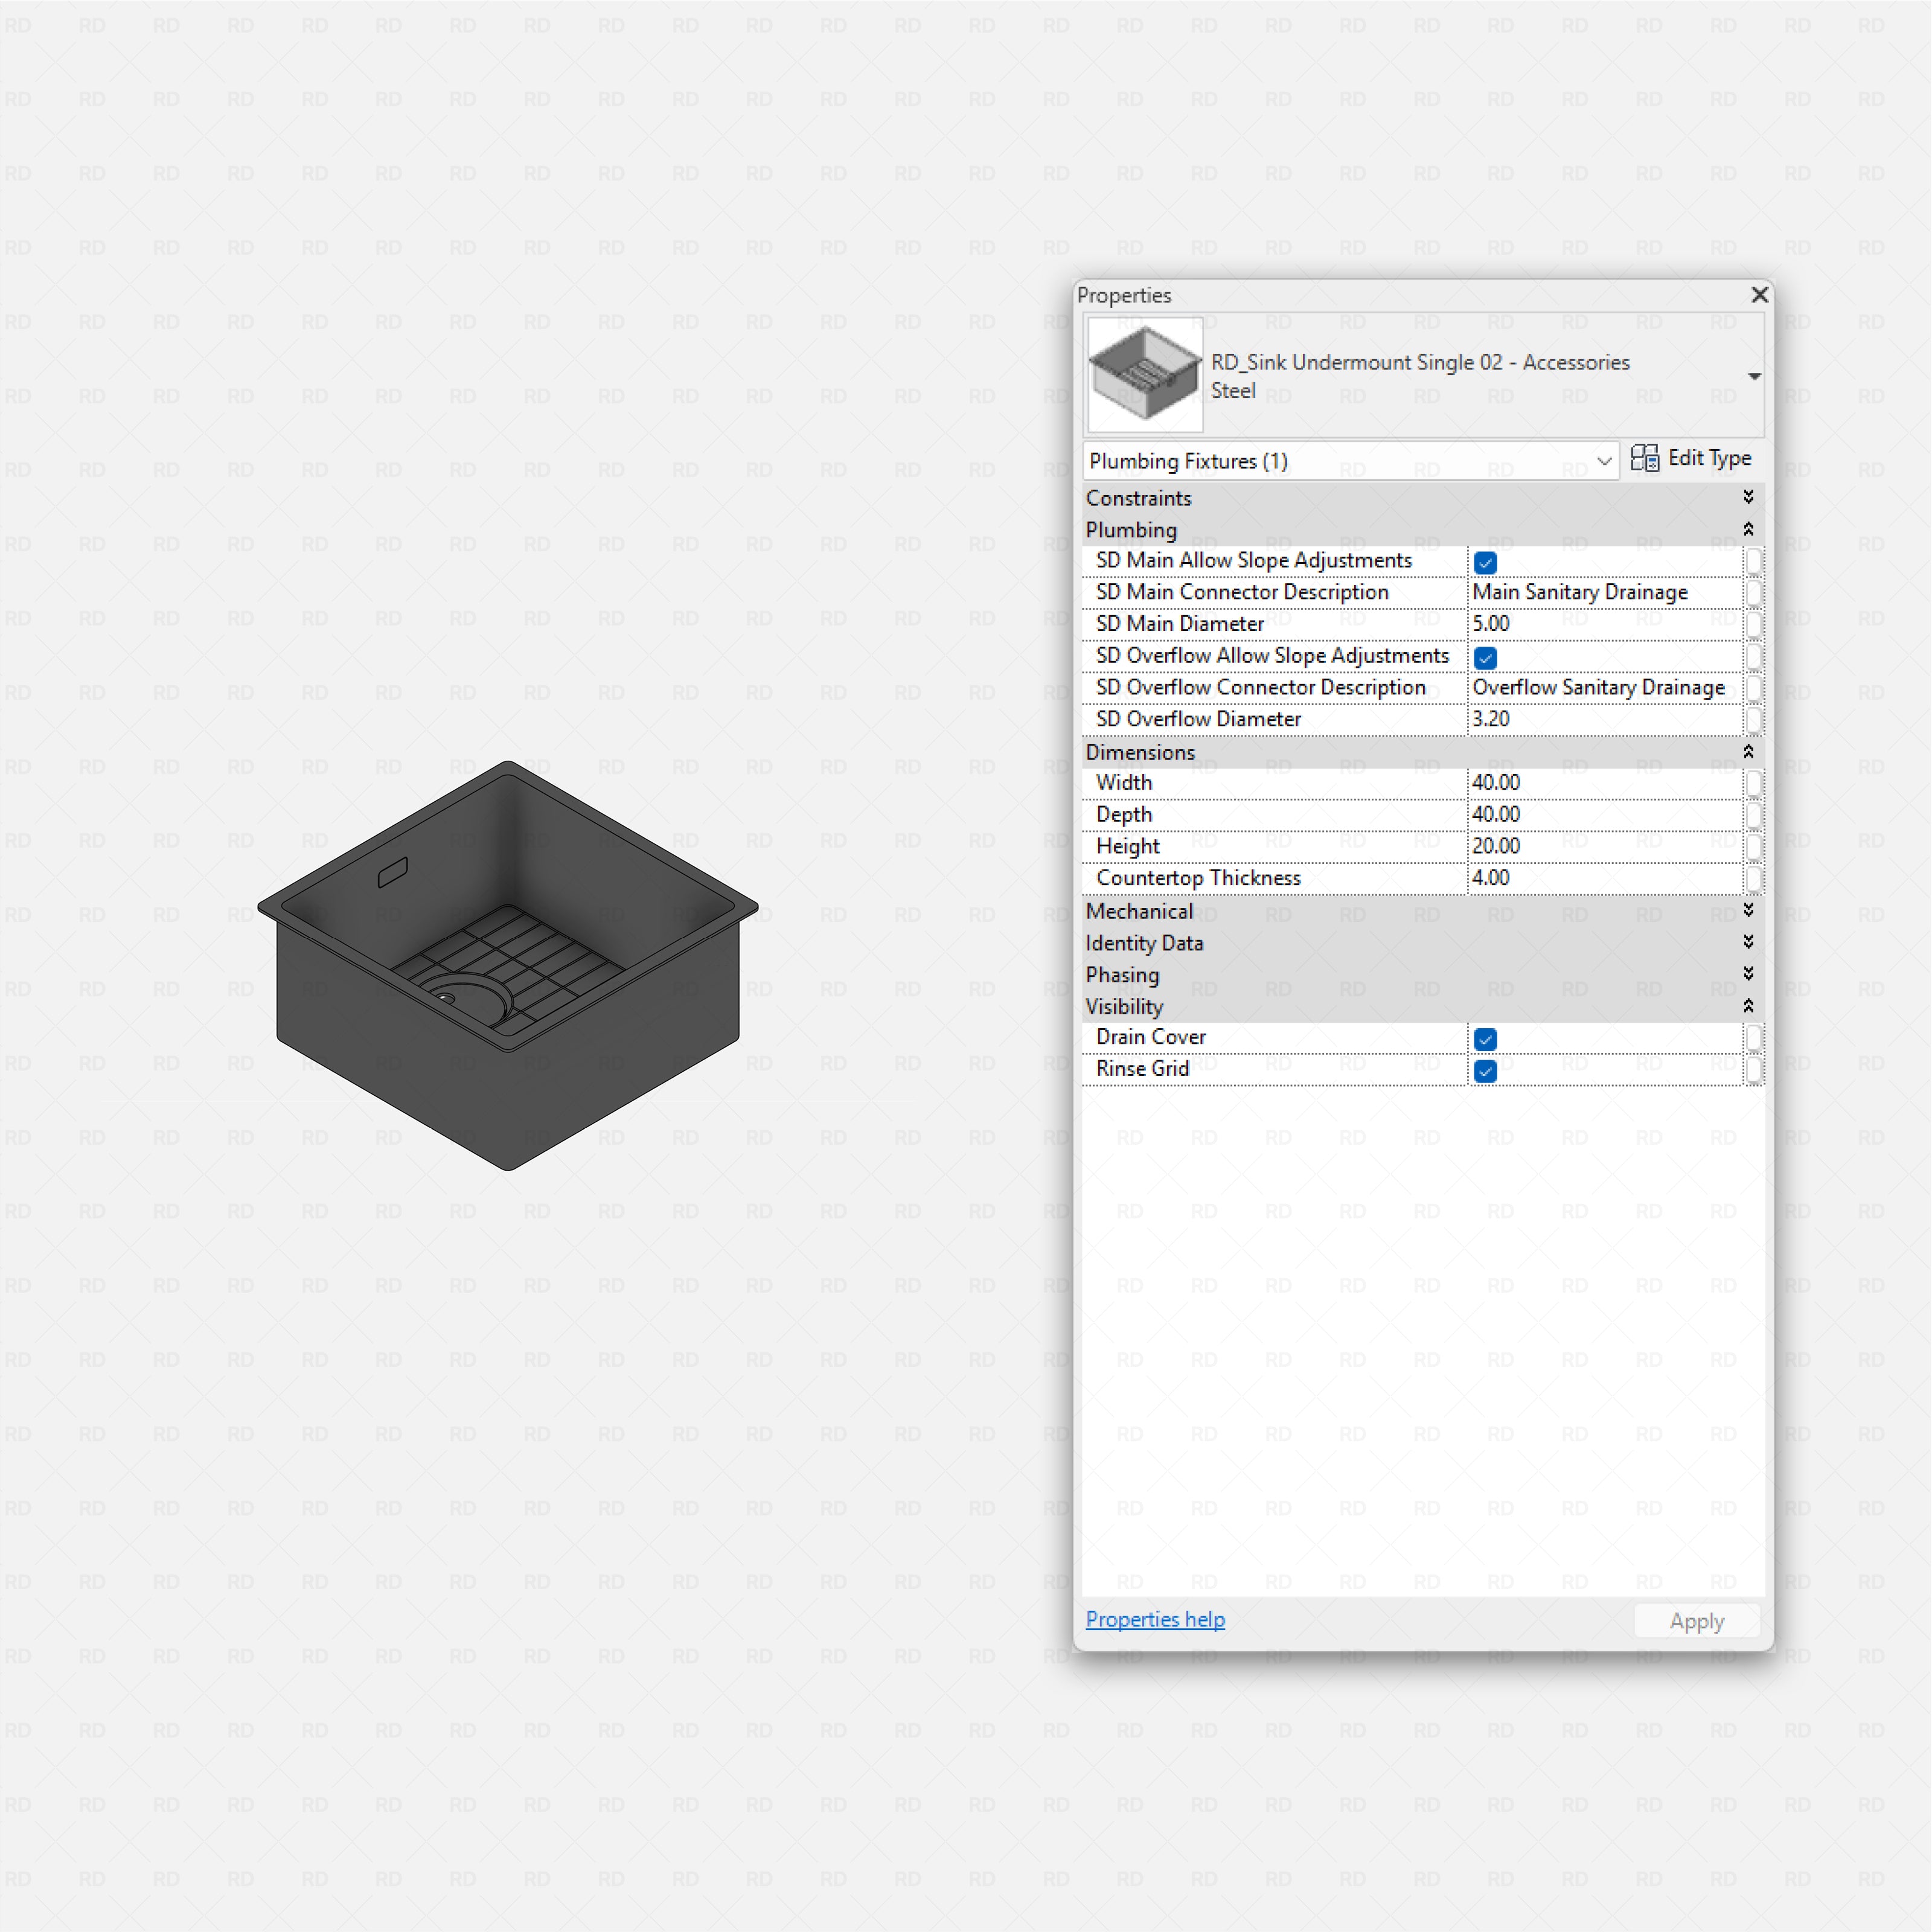Viewport: 1932px width, 1932px height.
Task: Open the Properties help link
Action: pos(1155,1619)
